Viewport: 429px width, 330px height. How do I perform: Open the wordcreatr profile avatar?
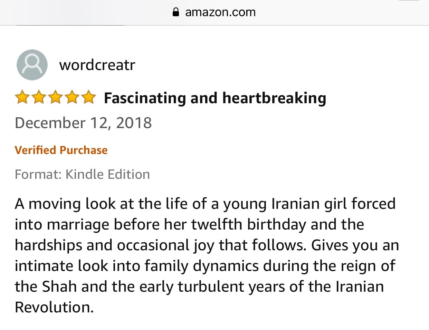[32, 65]
